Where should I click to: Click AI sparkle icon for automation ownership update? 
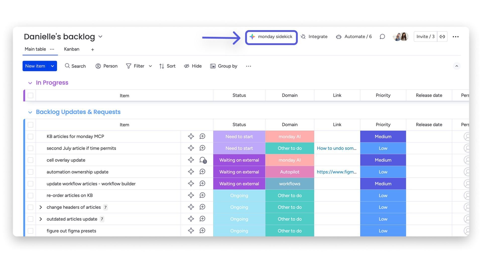[x=191, y=172]
